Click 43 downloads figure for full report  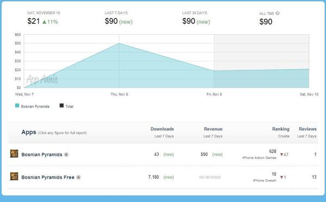156,154
